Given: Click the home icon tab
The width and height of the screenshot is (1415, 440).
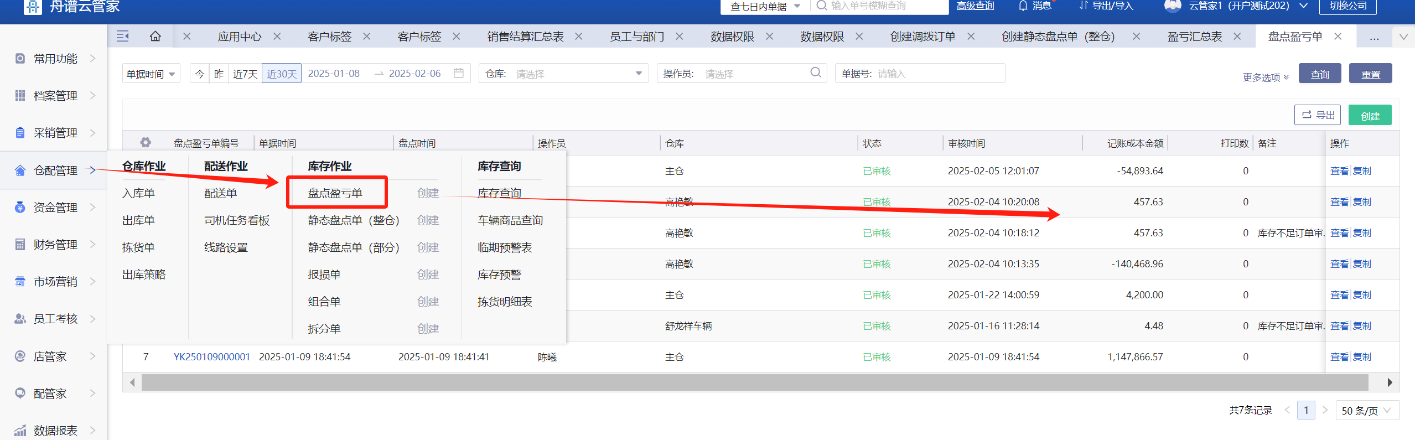Looking at the screenshot, I should point(155,37).
